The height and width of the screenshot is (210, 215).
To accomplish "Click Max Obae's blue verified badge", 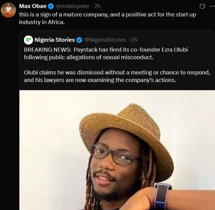I will (51, 6).
